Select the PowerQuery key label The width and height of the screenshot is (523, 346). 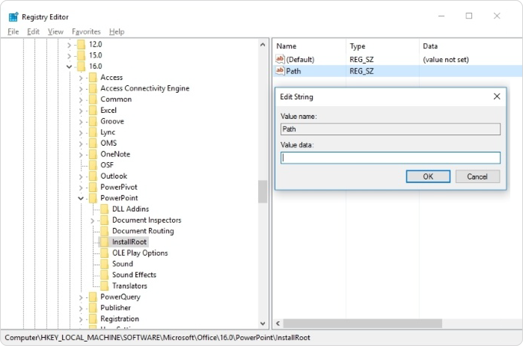pyautogui.click(x=120, y=297)
